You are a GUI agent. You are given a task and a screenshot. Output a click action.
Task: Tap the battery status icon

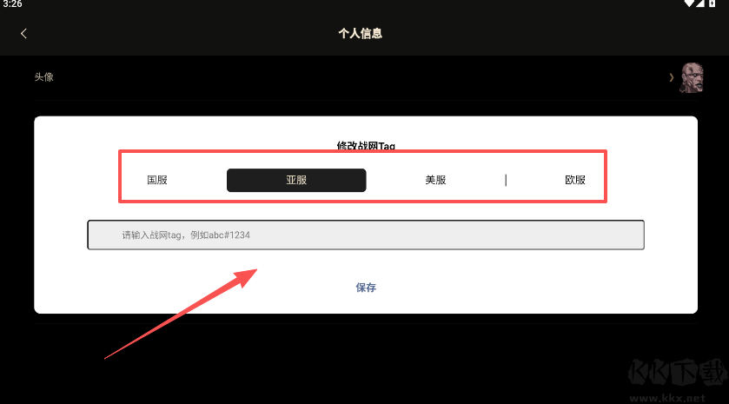[712, 3]
